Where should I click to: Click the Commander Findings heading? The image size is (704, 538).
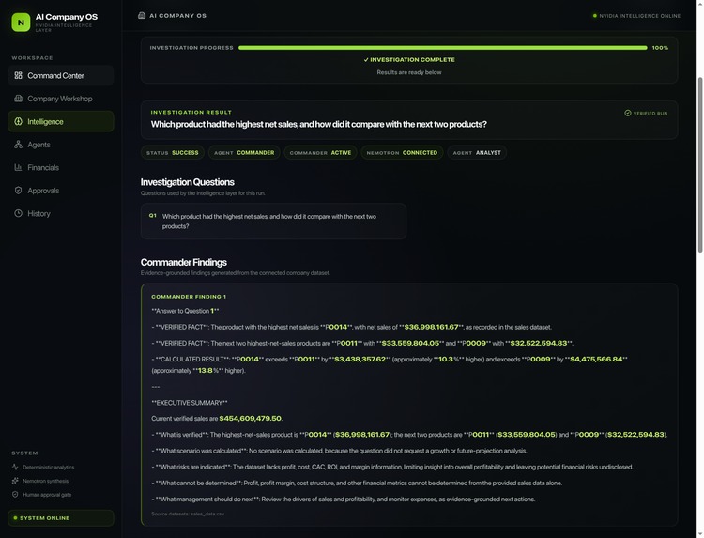(184, 262)
